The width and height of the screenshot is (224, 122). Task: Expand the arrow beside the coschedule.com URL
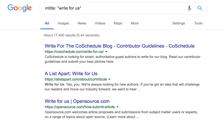click(106, 52)
